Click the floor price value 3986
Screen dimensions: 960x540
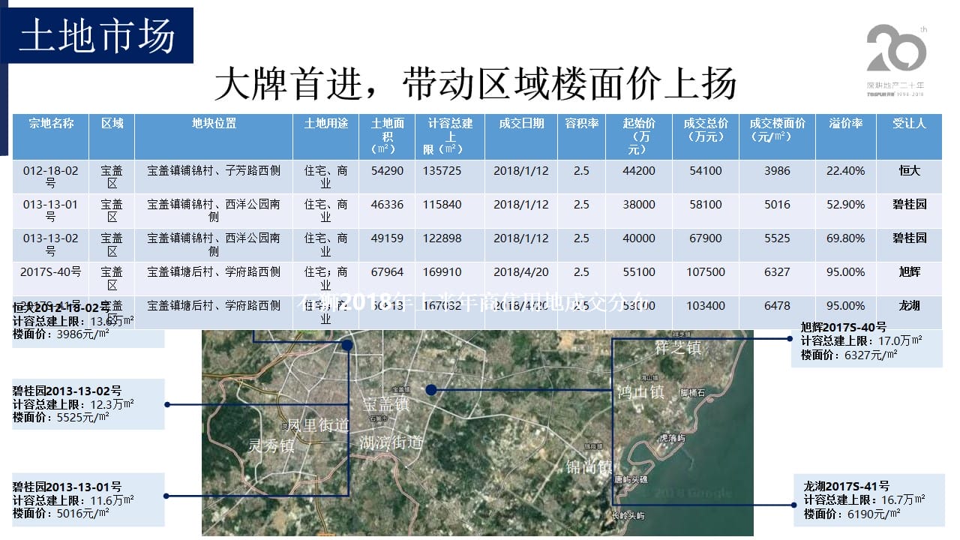777,170
